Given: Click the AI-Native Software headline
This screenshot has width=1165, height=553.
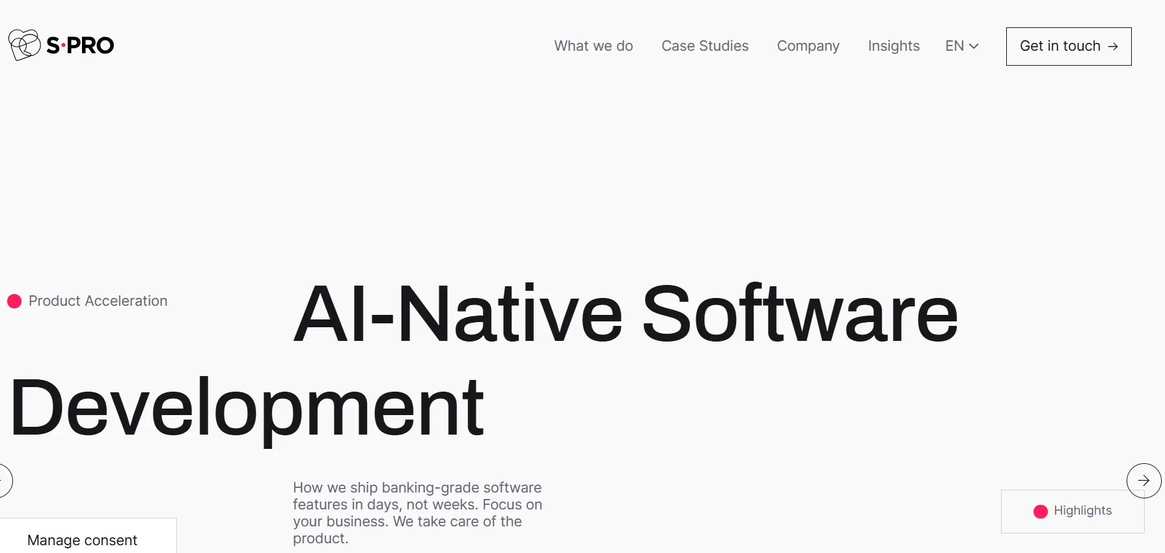Looking at the screenshot, I should (x=625, y=314).
